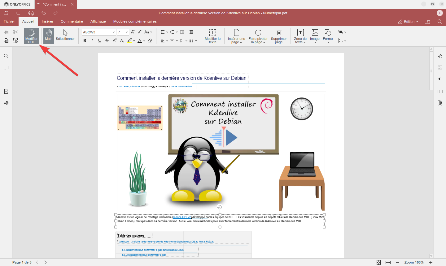Decrease font size with the smaller A icon
This screenshot has height=266, width=446.
pyautogui.click(x=139, y=32)
